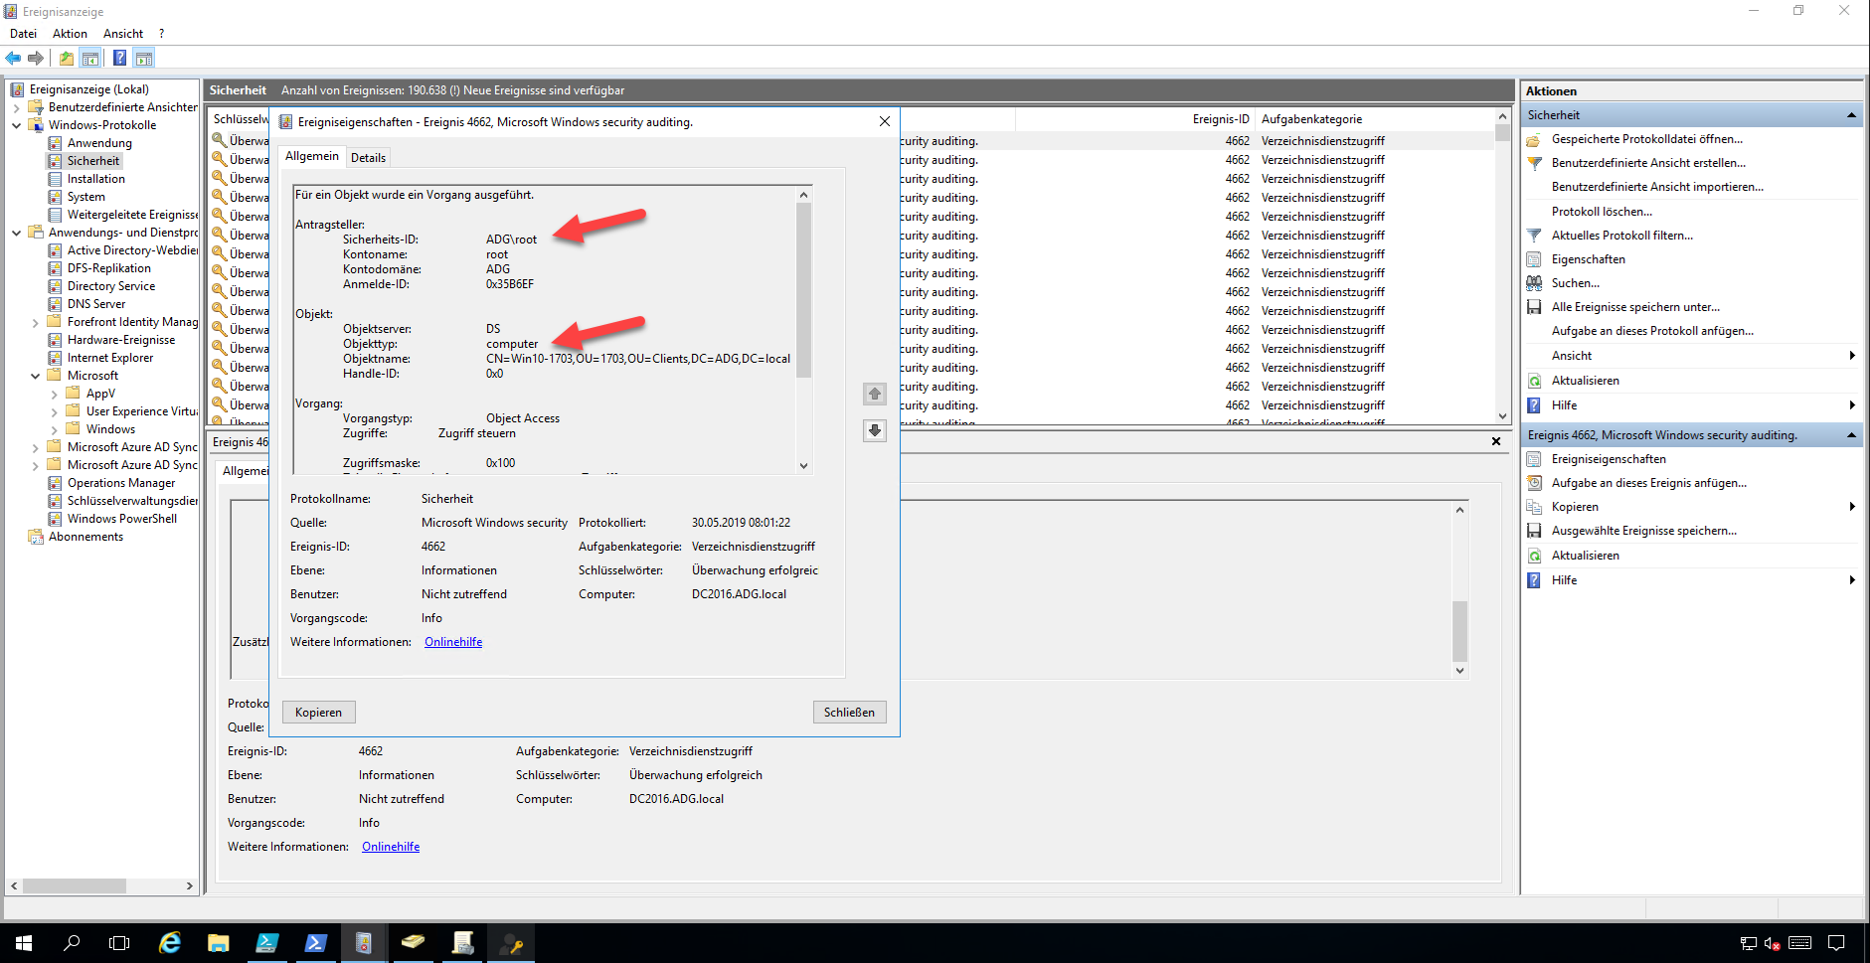Screen dimensions: 1870x963
Task: Click the green Aktualisieren icon under Sicherheit section
Action: (1534, 381)
